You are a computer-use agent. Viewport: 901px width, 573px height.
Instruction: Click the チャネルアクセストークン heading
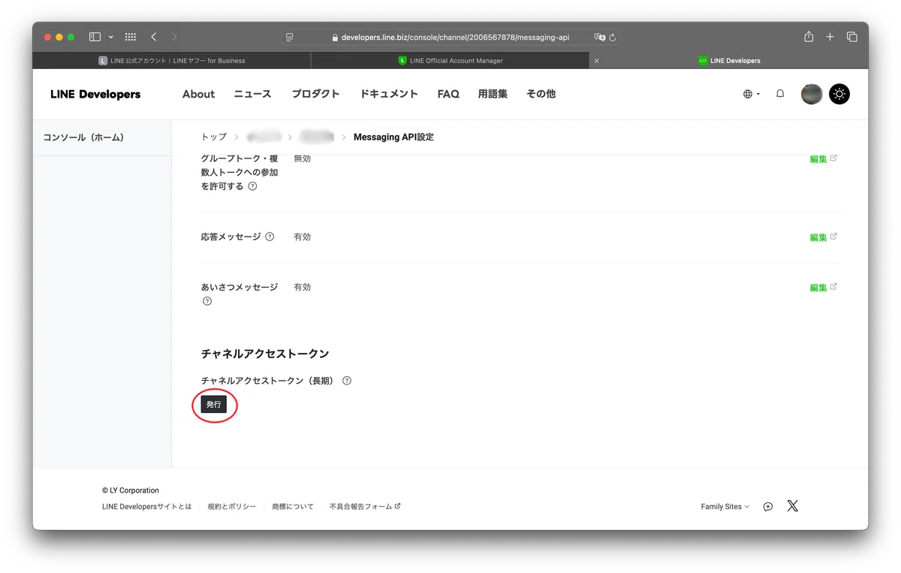click(x=265, y=354)
